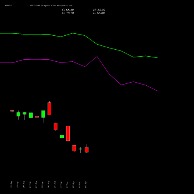194x194 pixels.
Task: Click the small red candle for 24 Aug
Action: (37, 117)
